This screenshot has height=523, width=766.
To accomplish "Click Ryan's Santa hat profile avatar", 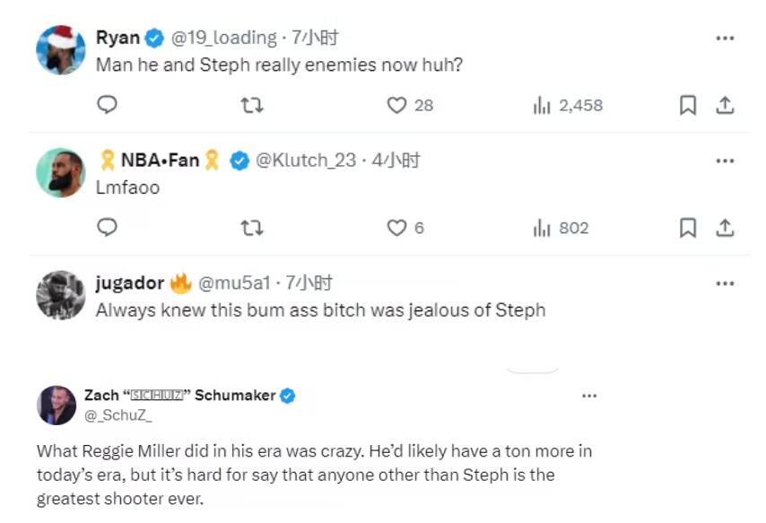I will (x=61, y=49).
